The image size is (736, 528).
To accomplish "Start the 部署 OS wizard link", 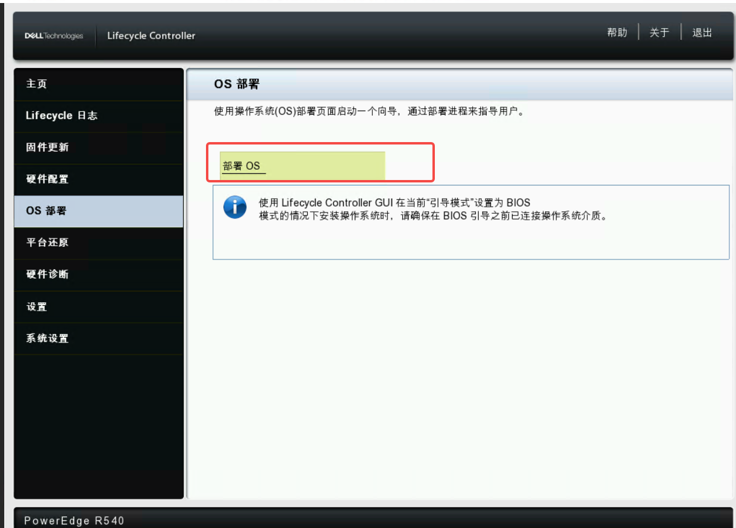I will [x=242, y=166].
